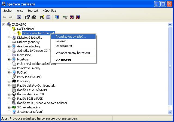Click the yellow question mark icon of Další zařízení
The height and width of the screenshot is (122, 174).
pyautogui.click(x=14, y=29)
